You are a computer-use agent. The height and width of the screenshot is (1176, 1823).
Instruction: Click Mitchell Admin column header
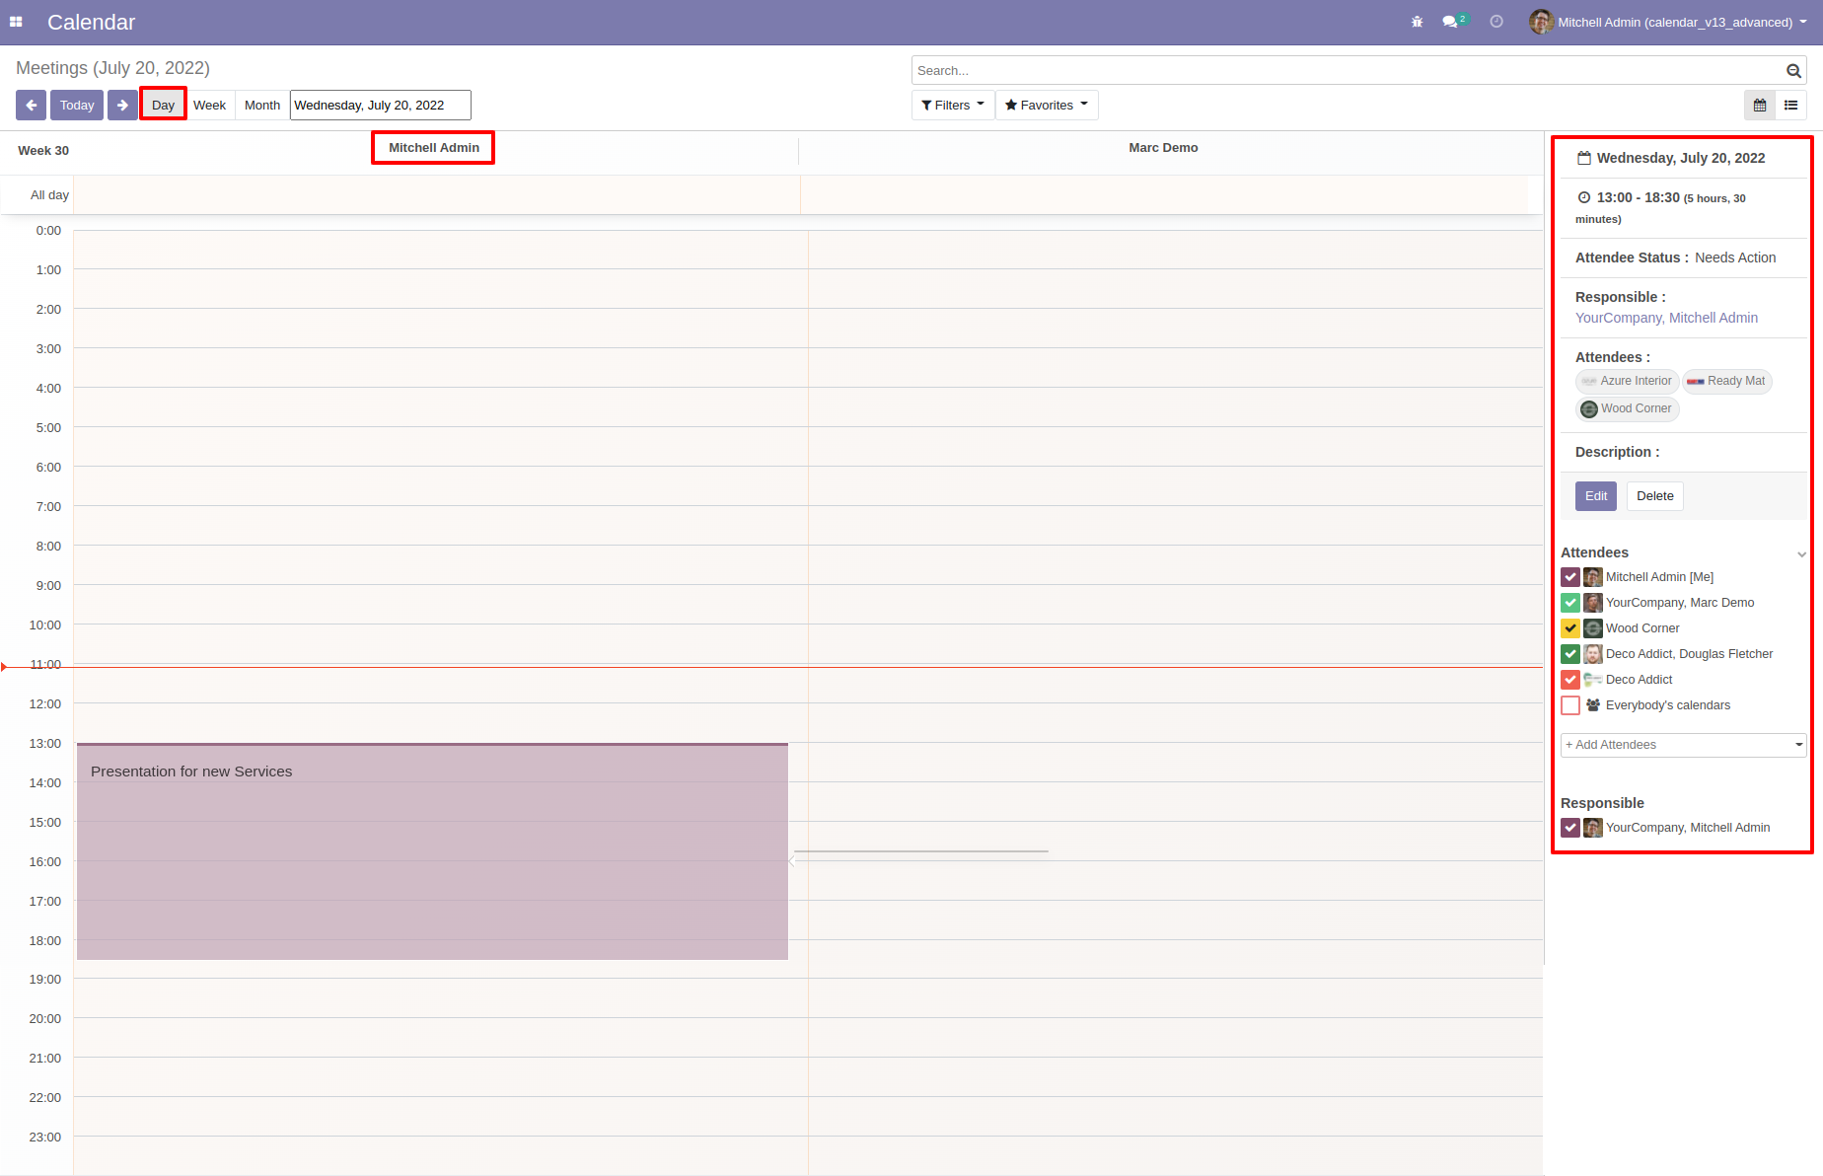(434, 148)
